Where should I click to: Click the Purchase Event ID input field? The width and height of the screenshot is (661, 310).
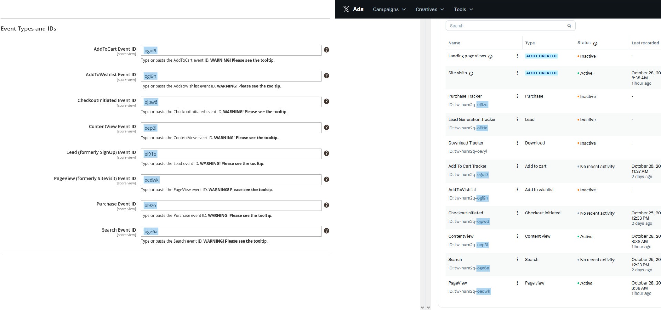coord(231,206)
